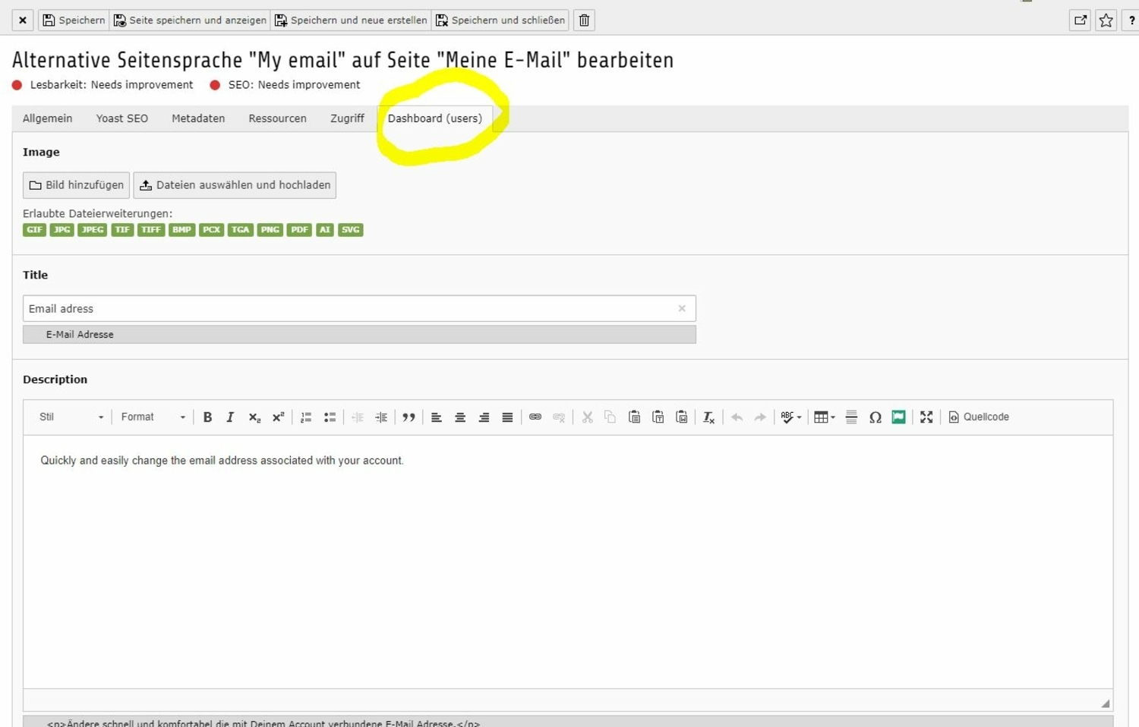Toggle bold formatting
The height and width of the screenshot is (727, 1139).
point(207,417)
